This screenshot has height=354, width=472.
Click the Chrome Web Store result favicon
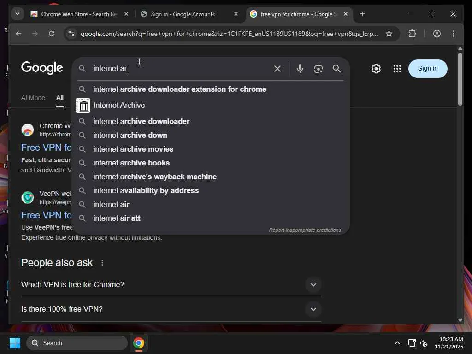pyautogui.click(x=28, y=130)
